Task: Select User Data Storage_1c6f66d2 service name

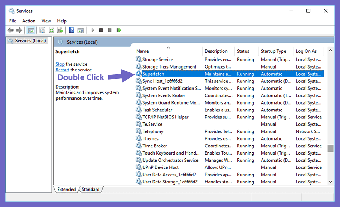Action: (x=170, y=182)
